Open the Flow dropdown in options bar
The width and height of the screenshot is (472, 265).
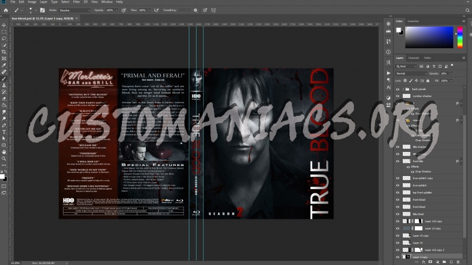point(149,10)
